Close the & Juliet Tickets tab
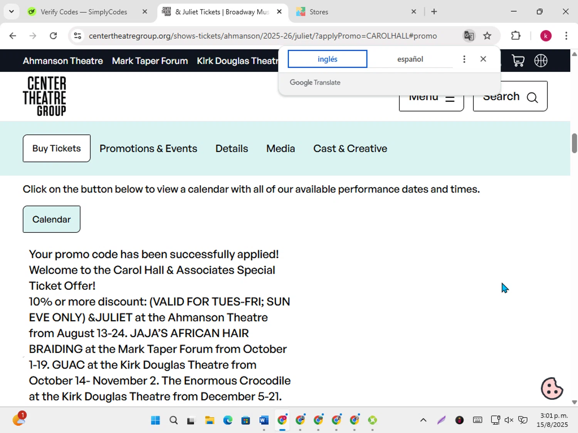This screenshot has height=433, width=578. (x=279, y=12)
